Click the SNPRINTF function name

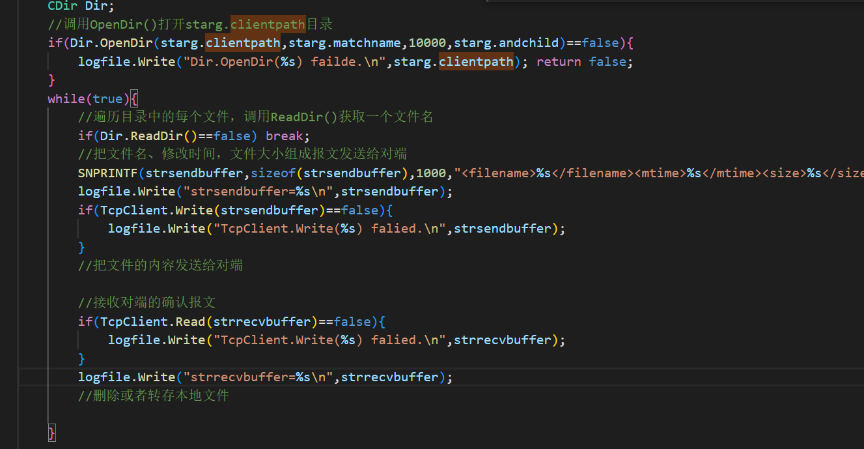pos(108,173)
